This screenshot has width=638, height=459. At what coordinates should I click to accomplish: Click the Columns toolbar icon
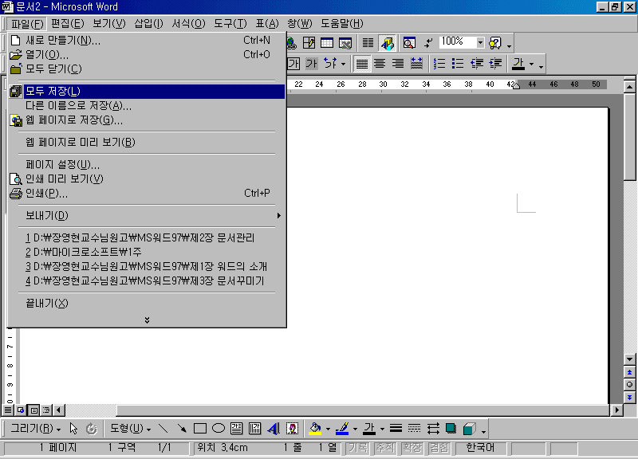pyautogui.click(x=368, y=43)
